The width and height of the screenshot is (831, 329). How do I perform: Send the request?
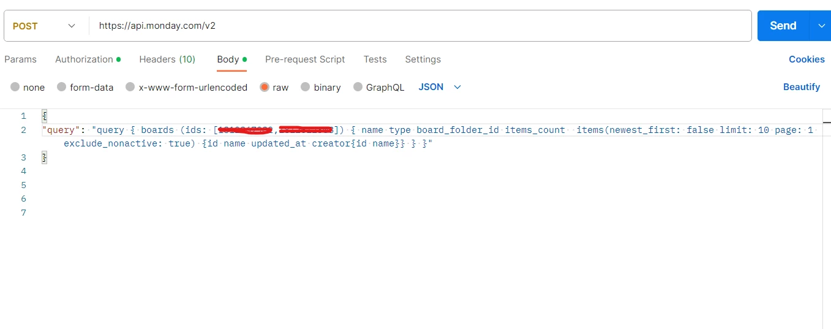click(783, 26)
